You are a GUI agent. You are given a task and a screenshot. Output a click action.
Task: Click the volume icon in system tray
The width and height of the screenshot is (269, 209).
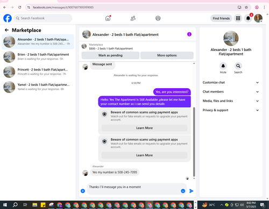(x=242, y=205)
